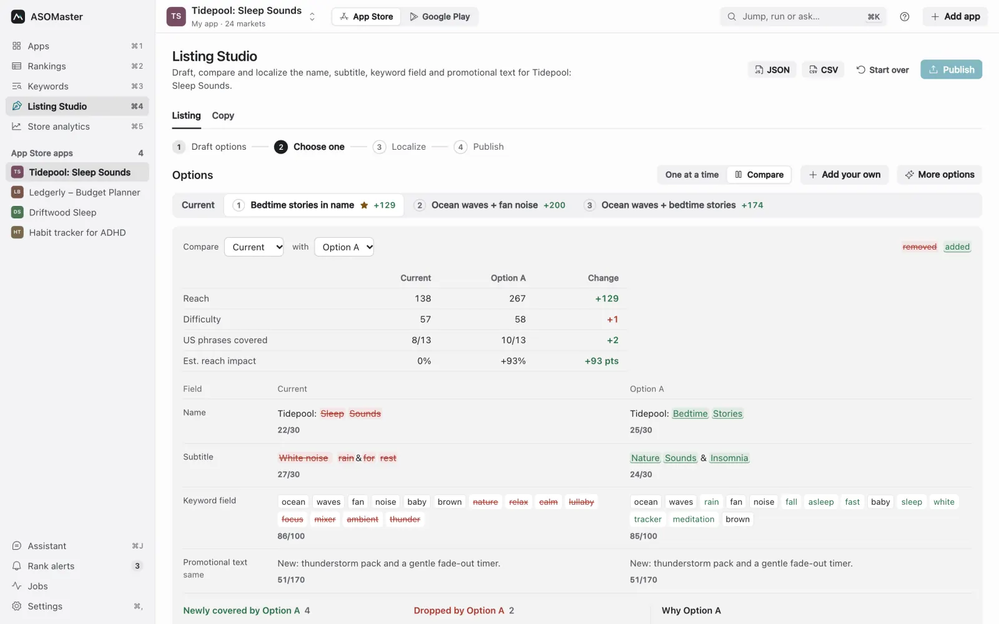Click the star on Bedtime stories option
The height and width of the screenshot is (624, 999).
point(364,205)
